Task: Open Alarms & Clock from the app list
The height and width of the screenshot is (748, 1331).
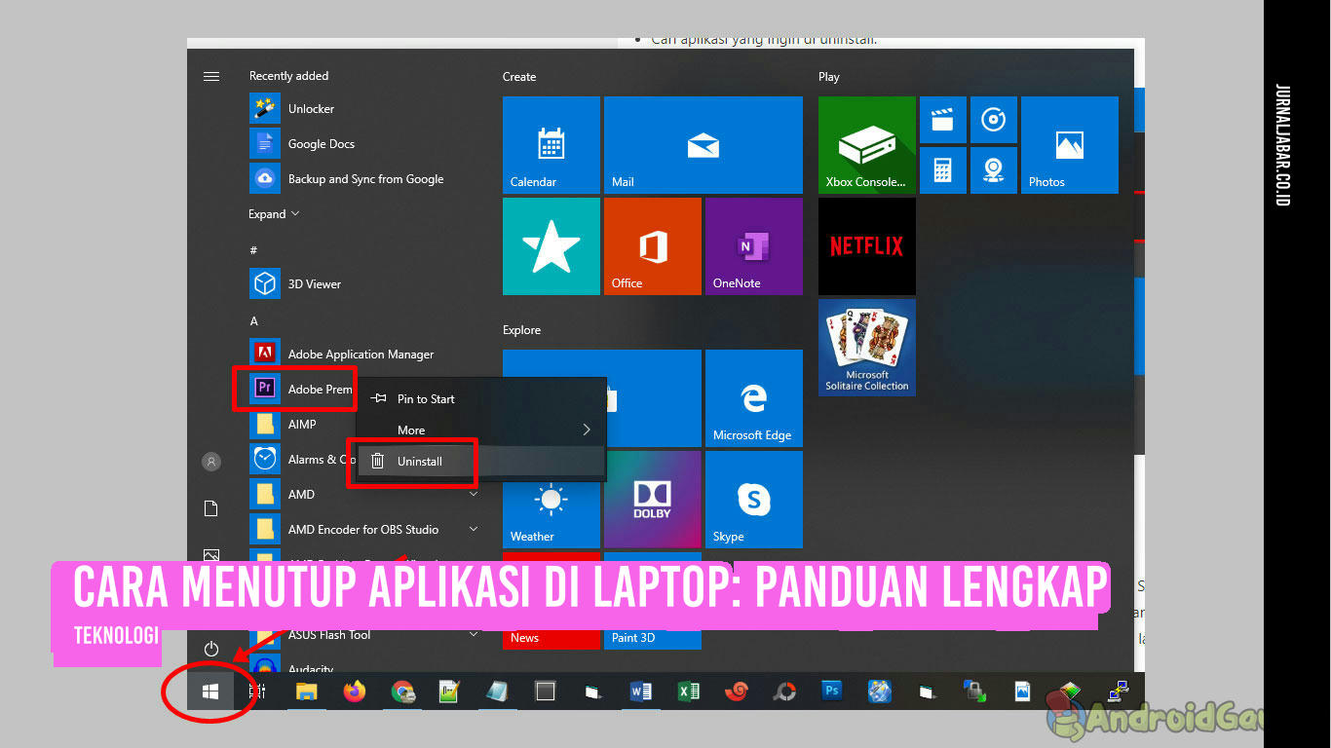Action: [x=303, y=460]
